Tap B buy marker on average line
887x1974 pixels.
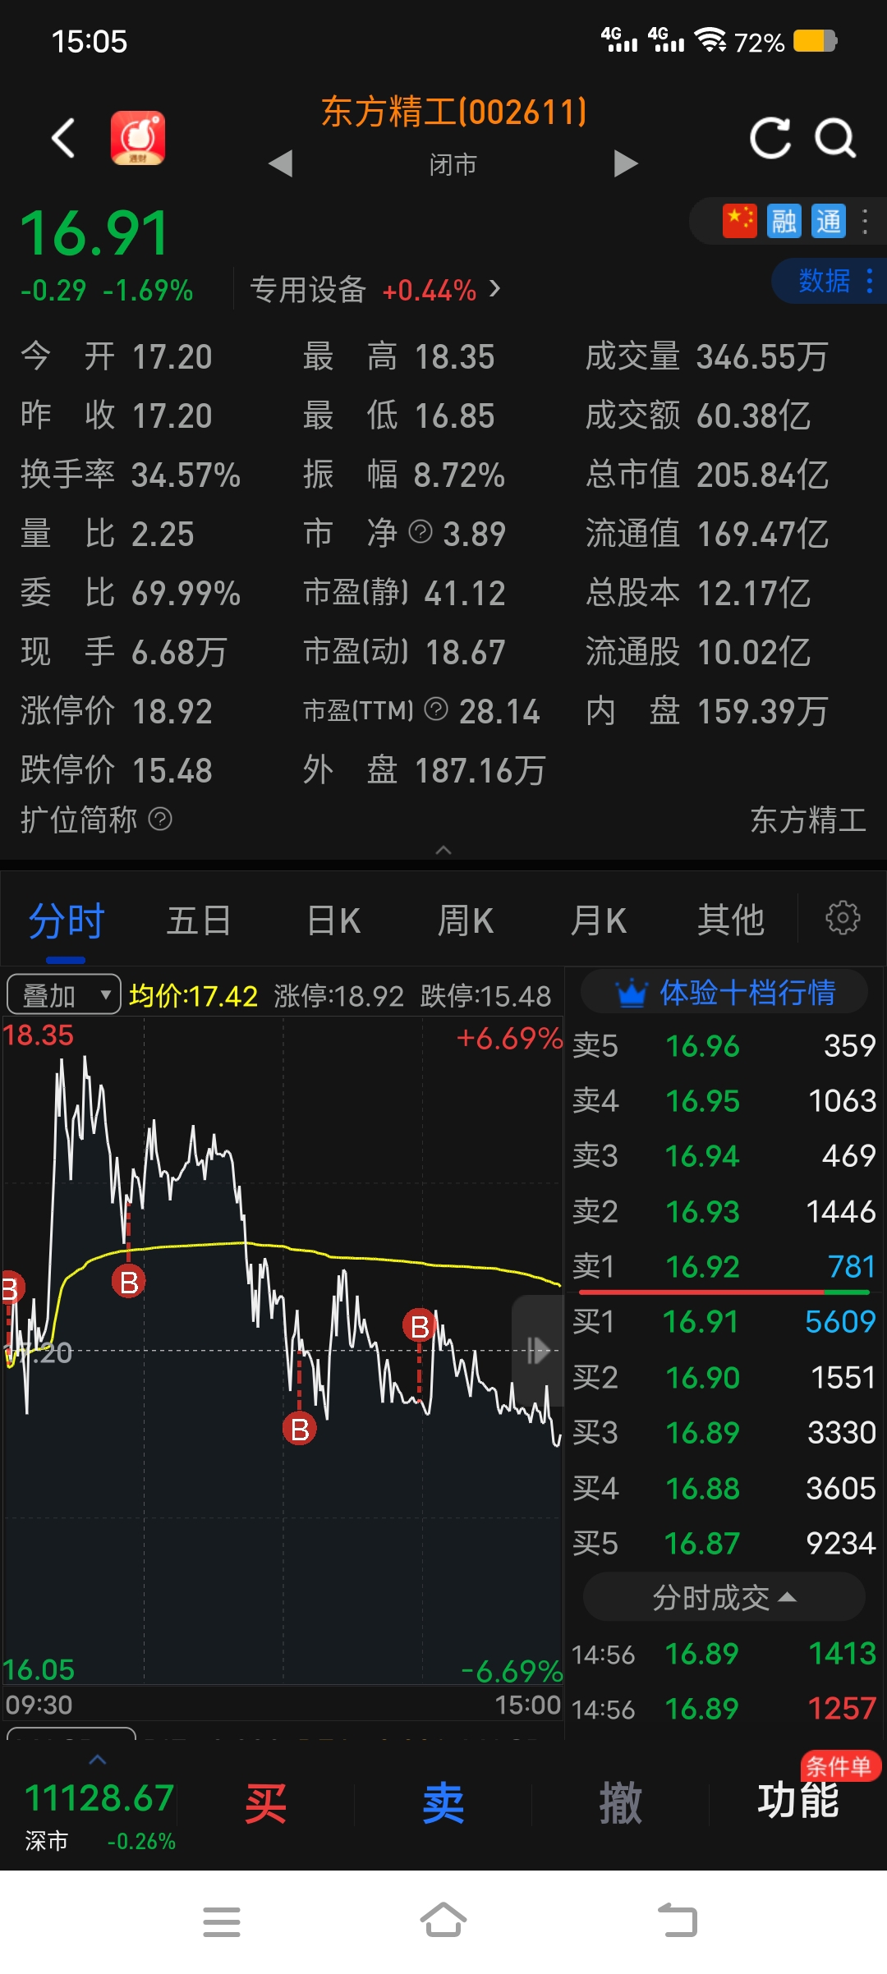(129, 1282)
